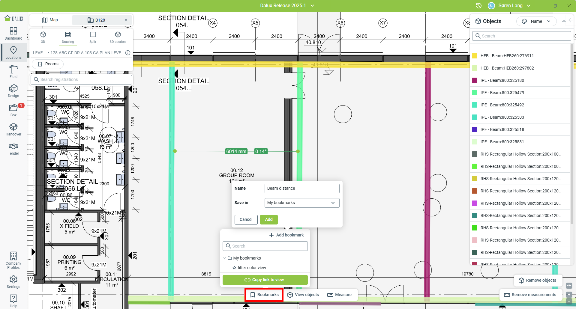Click Copy link to view button
The image size is (576, 309).
point(265,280)
